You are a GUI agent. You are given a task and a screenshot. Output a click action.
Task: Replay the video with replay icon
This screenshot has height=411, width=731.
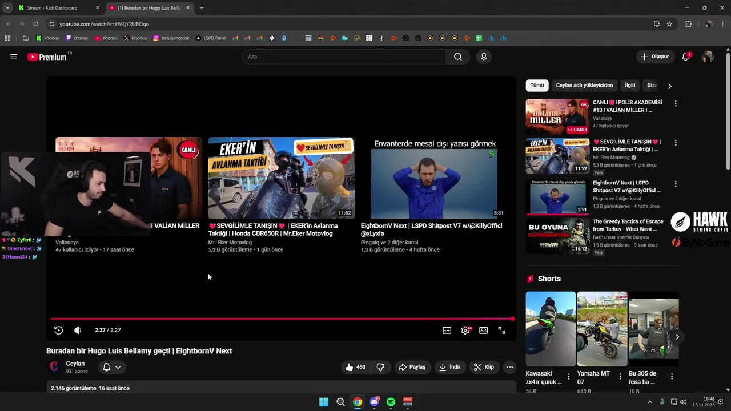pos(58,330)
